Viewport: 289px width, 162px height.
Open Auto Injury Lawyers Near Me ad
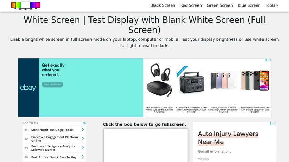click(x=228, y=138)
